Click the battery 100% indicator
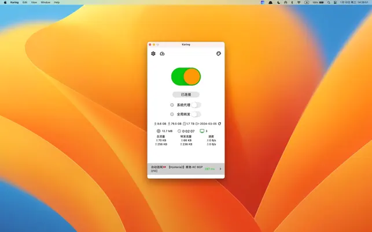Image resolution: width=372 pixels, height=232 pixels. [x=318, y=2]
